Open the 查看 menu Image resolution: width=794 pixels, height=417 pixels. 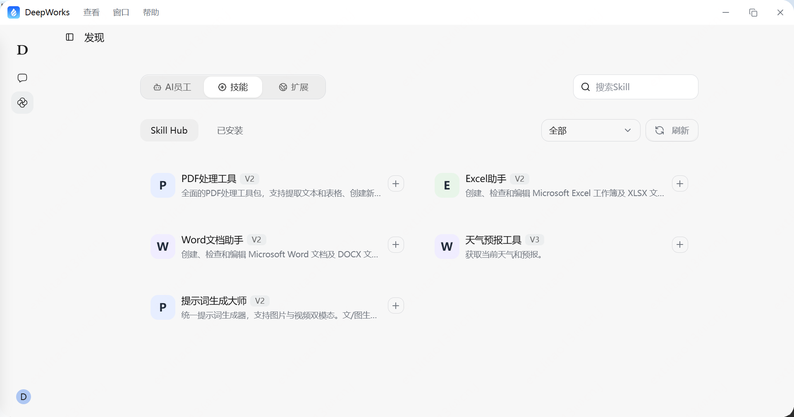[91, 12]
